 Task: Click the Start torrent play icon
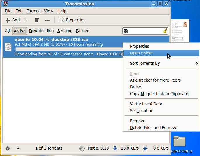tap(26, 20)
